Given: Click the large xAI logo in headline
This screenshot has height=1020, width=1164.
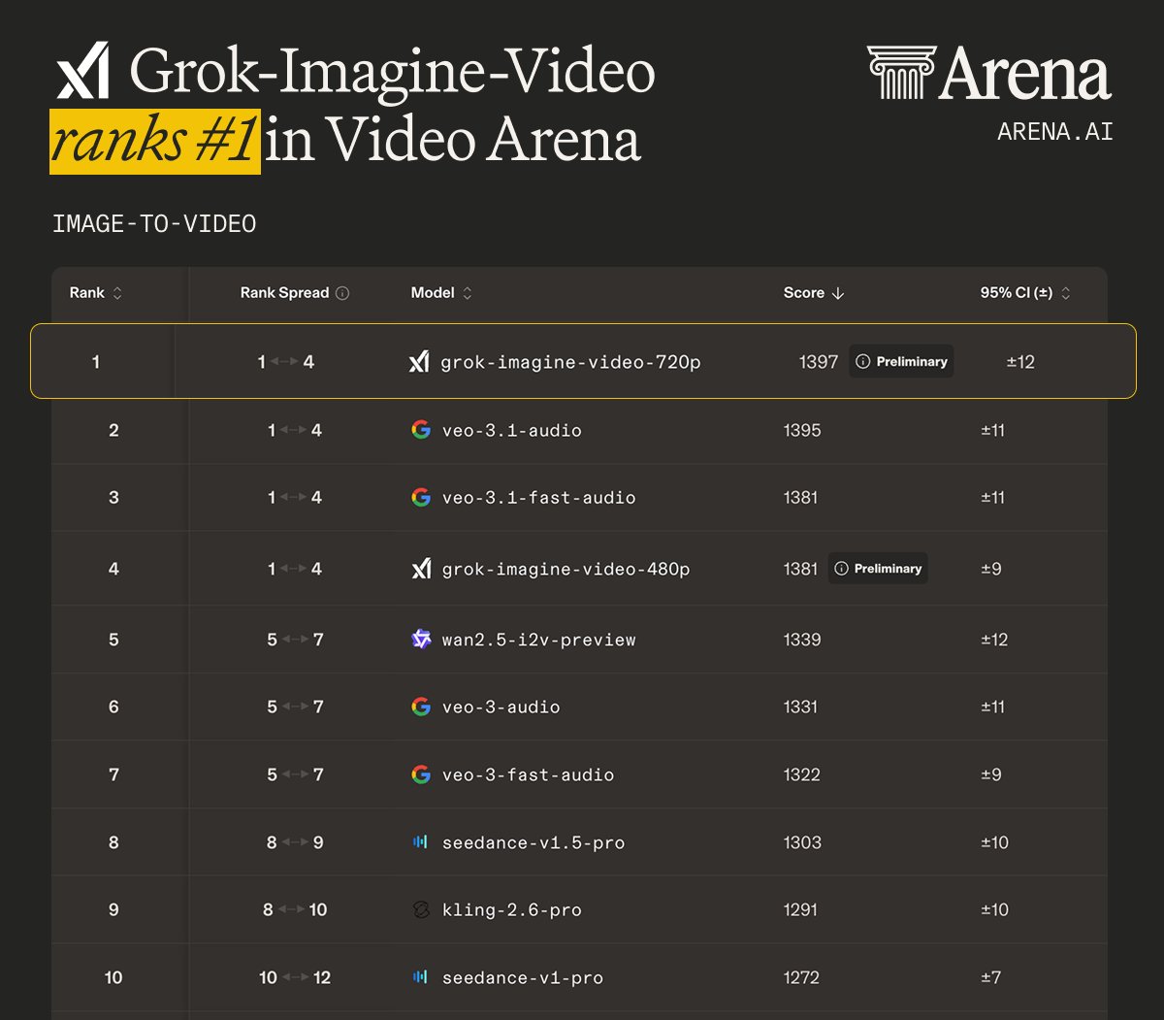Looking at the screenshot, I should coord(82,71).
